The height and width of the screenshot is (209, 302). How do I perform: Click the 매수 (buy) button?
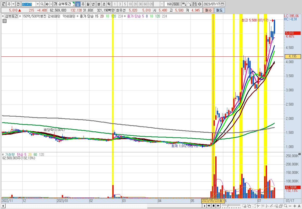[x=208, y=10]
